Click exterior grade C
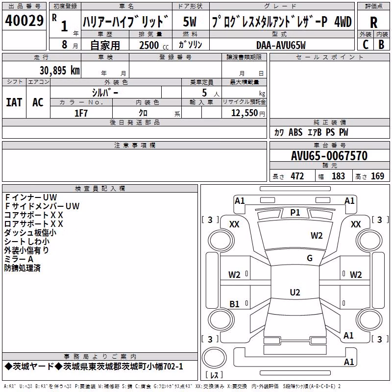 tap(366, 45)
